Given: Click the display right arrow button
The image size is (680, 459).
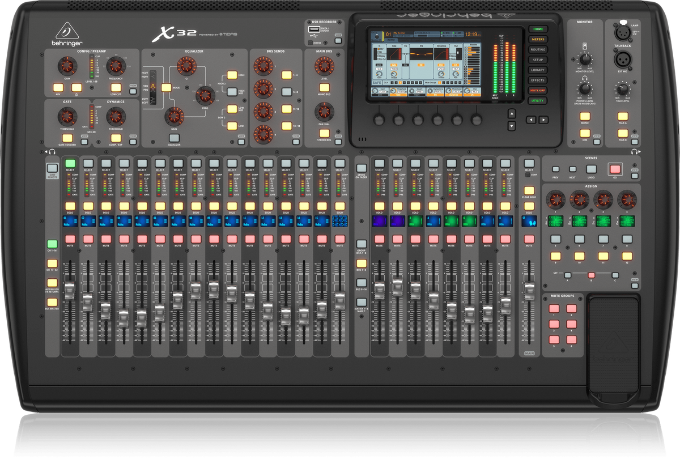Looking at the screenshot, I should point(543,120).
